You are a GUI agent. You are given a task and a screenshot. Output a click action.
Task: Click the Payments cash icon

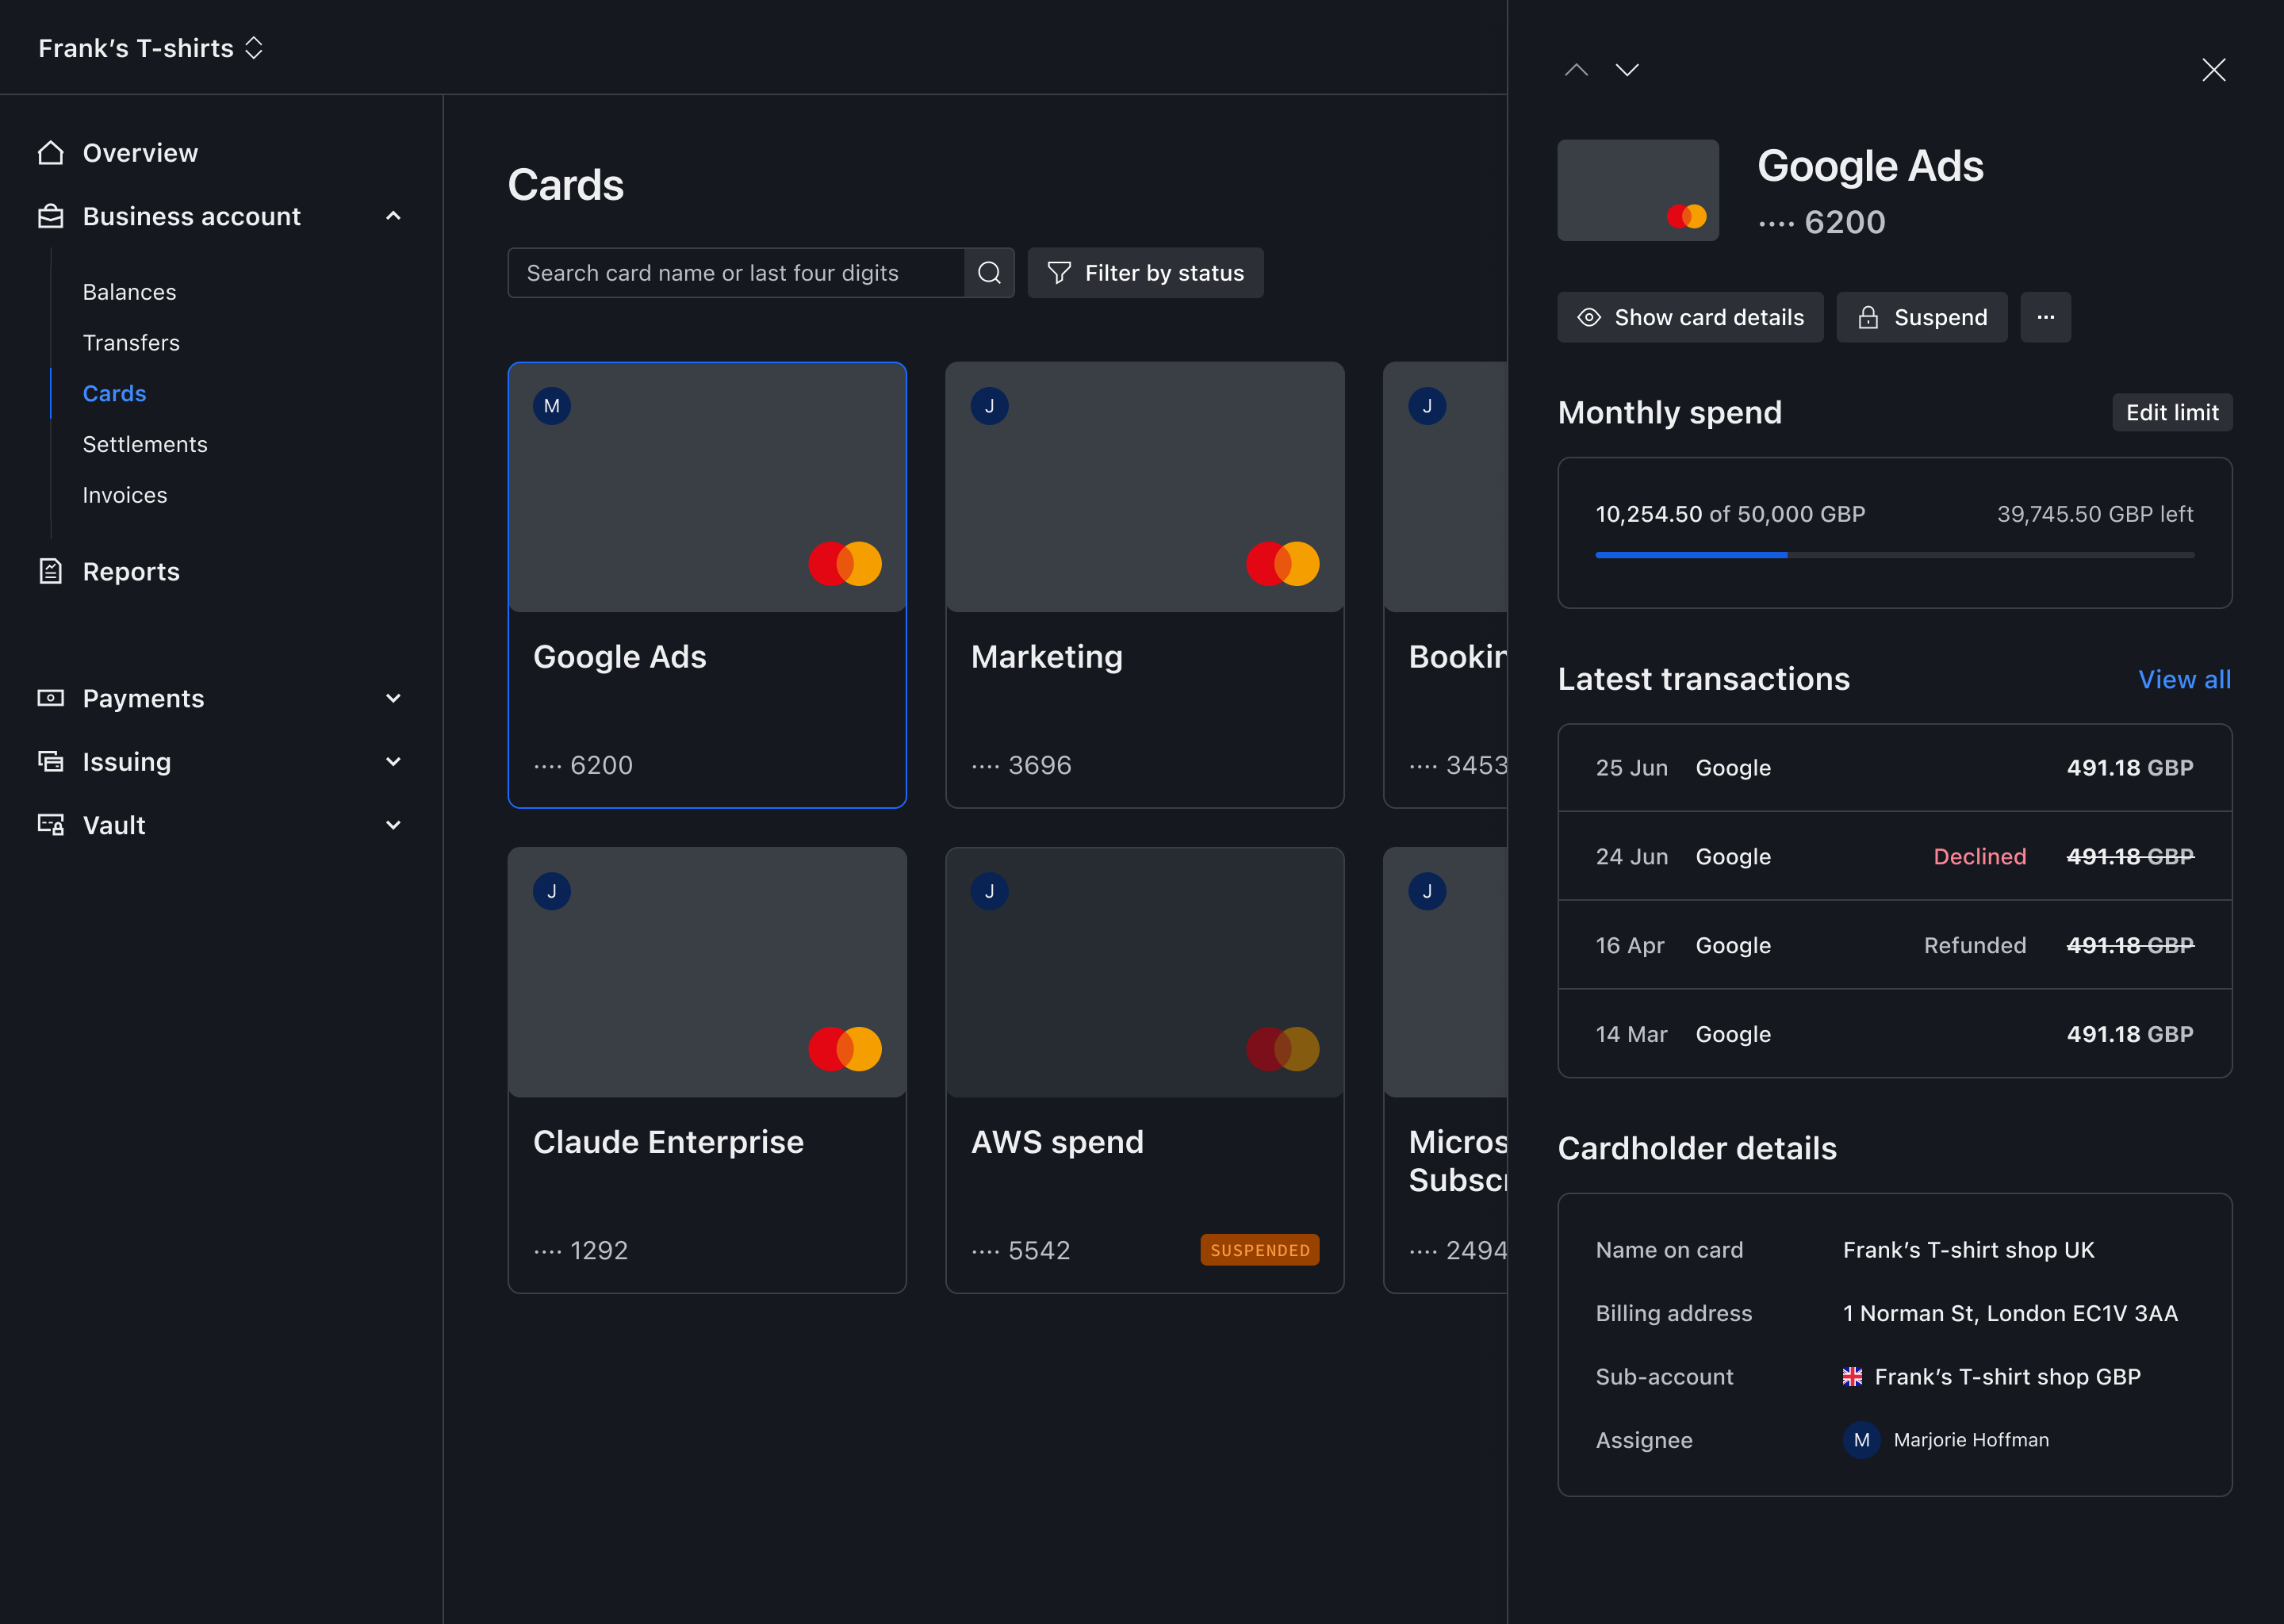[51, 698]
